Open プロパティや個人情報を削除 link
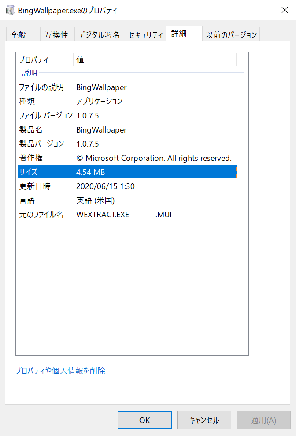296x436 pixels. coord(60,371)
